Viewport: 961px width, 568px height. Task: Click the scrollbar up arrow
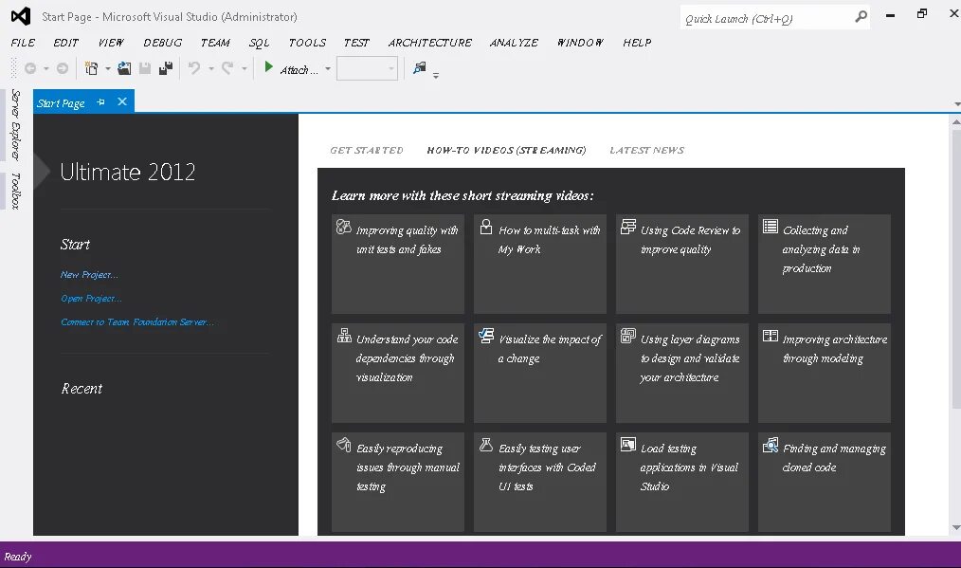point(956,122)
